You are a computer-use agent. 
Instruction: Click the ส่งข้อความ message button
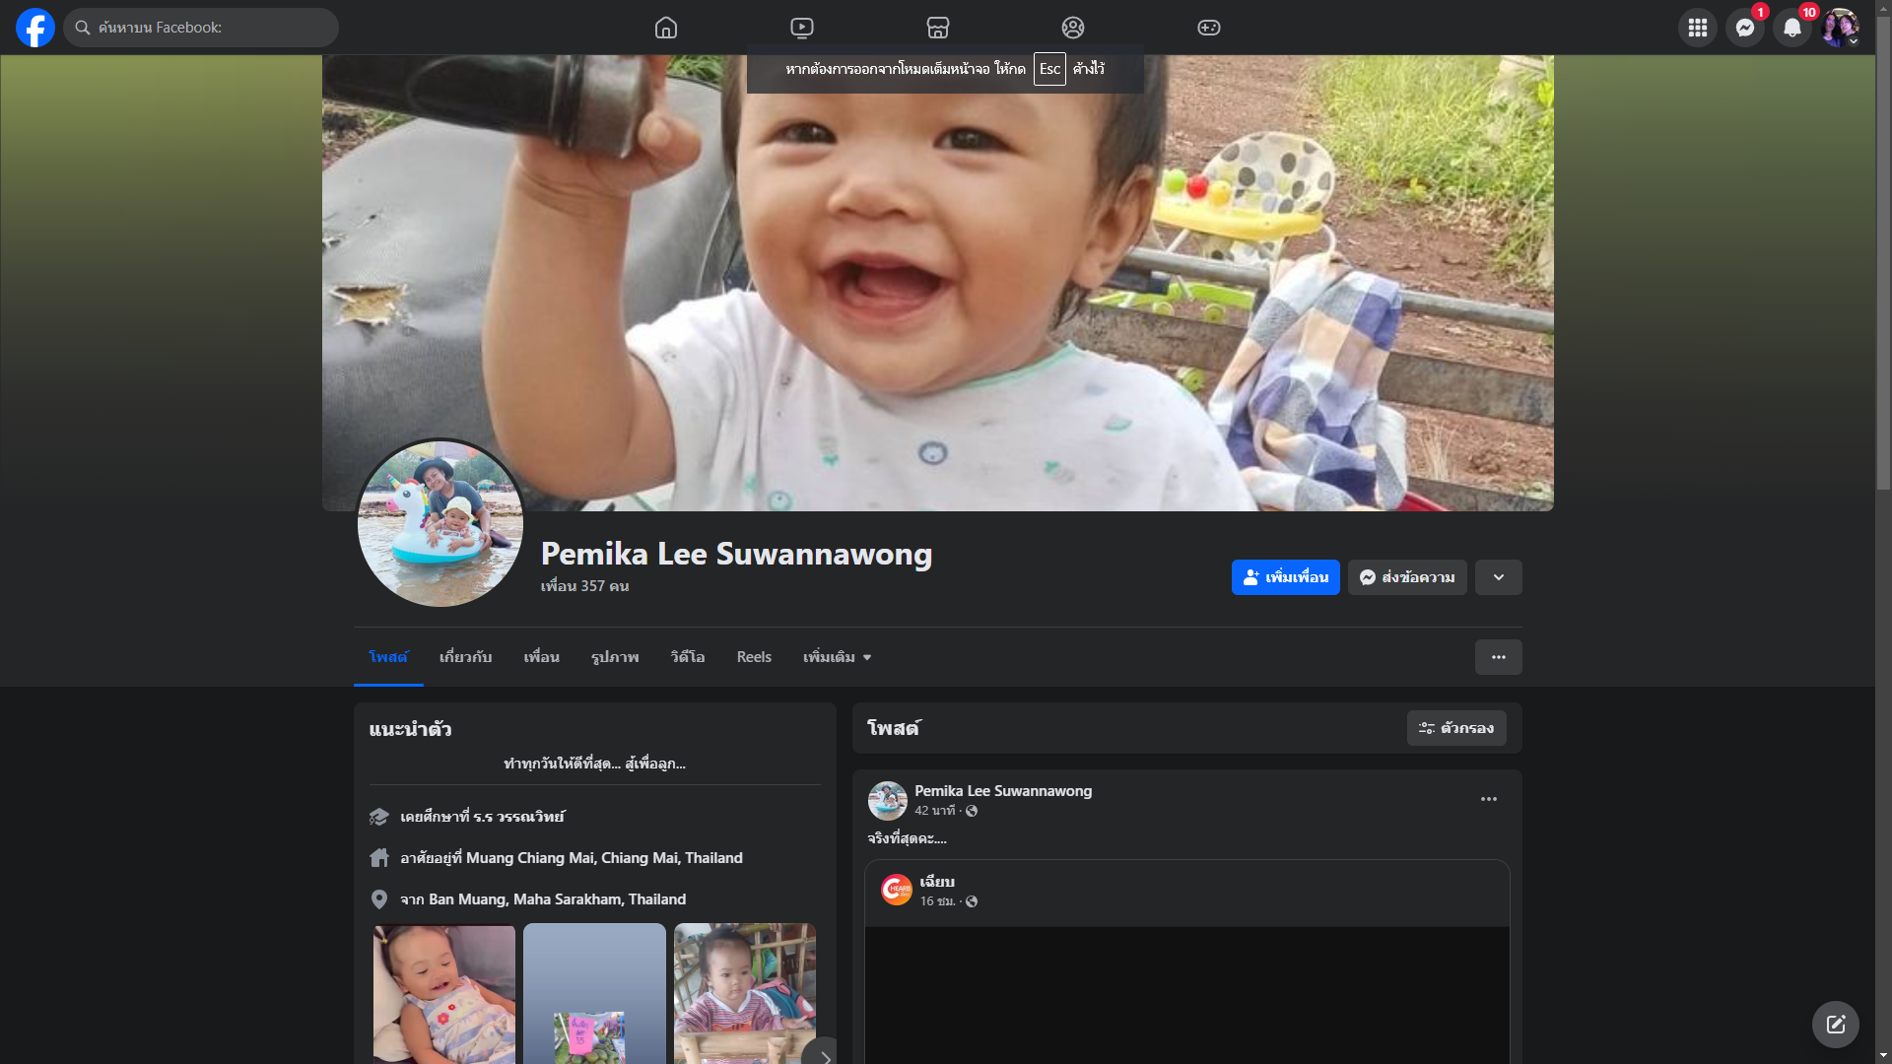point(1407,577)
